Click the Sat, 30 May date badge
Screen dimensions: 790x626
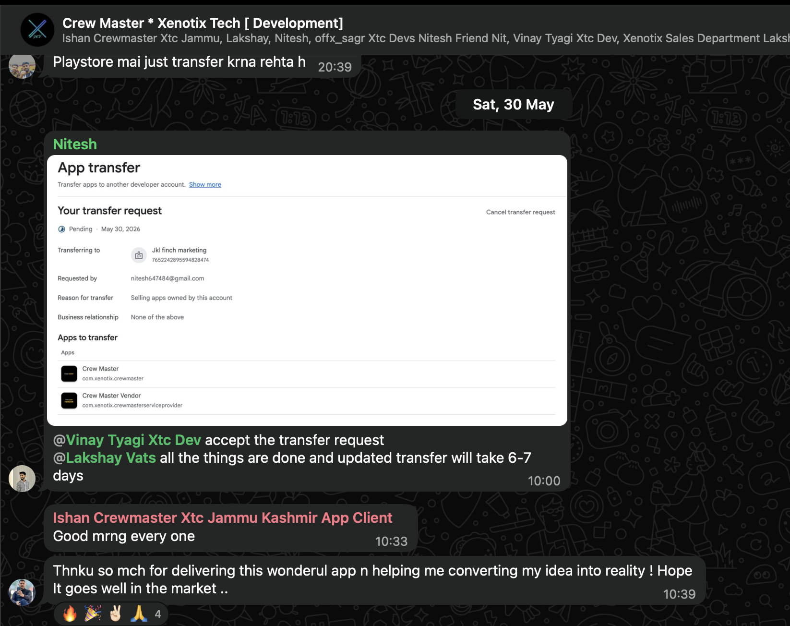pos(513,104)
